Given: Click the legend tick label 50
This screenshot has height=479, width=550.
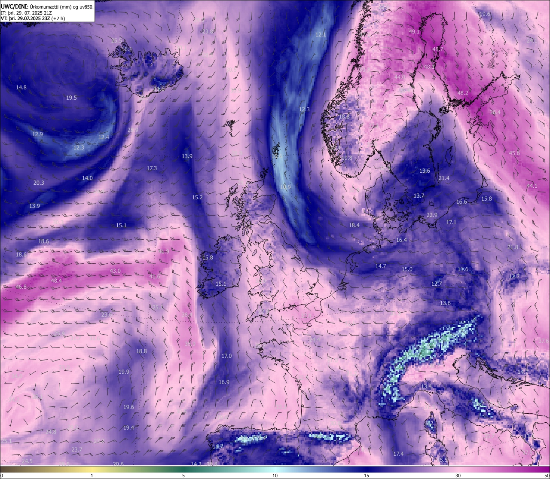Looking at the screenshot, I should pyautogui.click(x=547, y=476).
